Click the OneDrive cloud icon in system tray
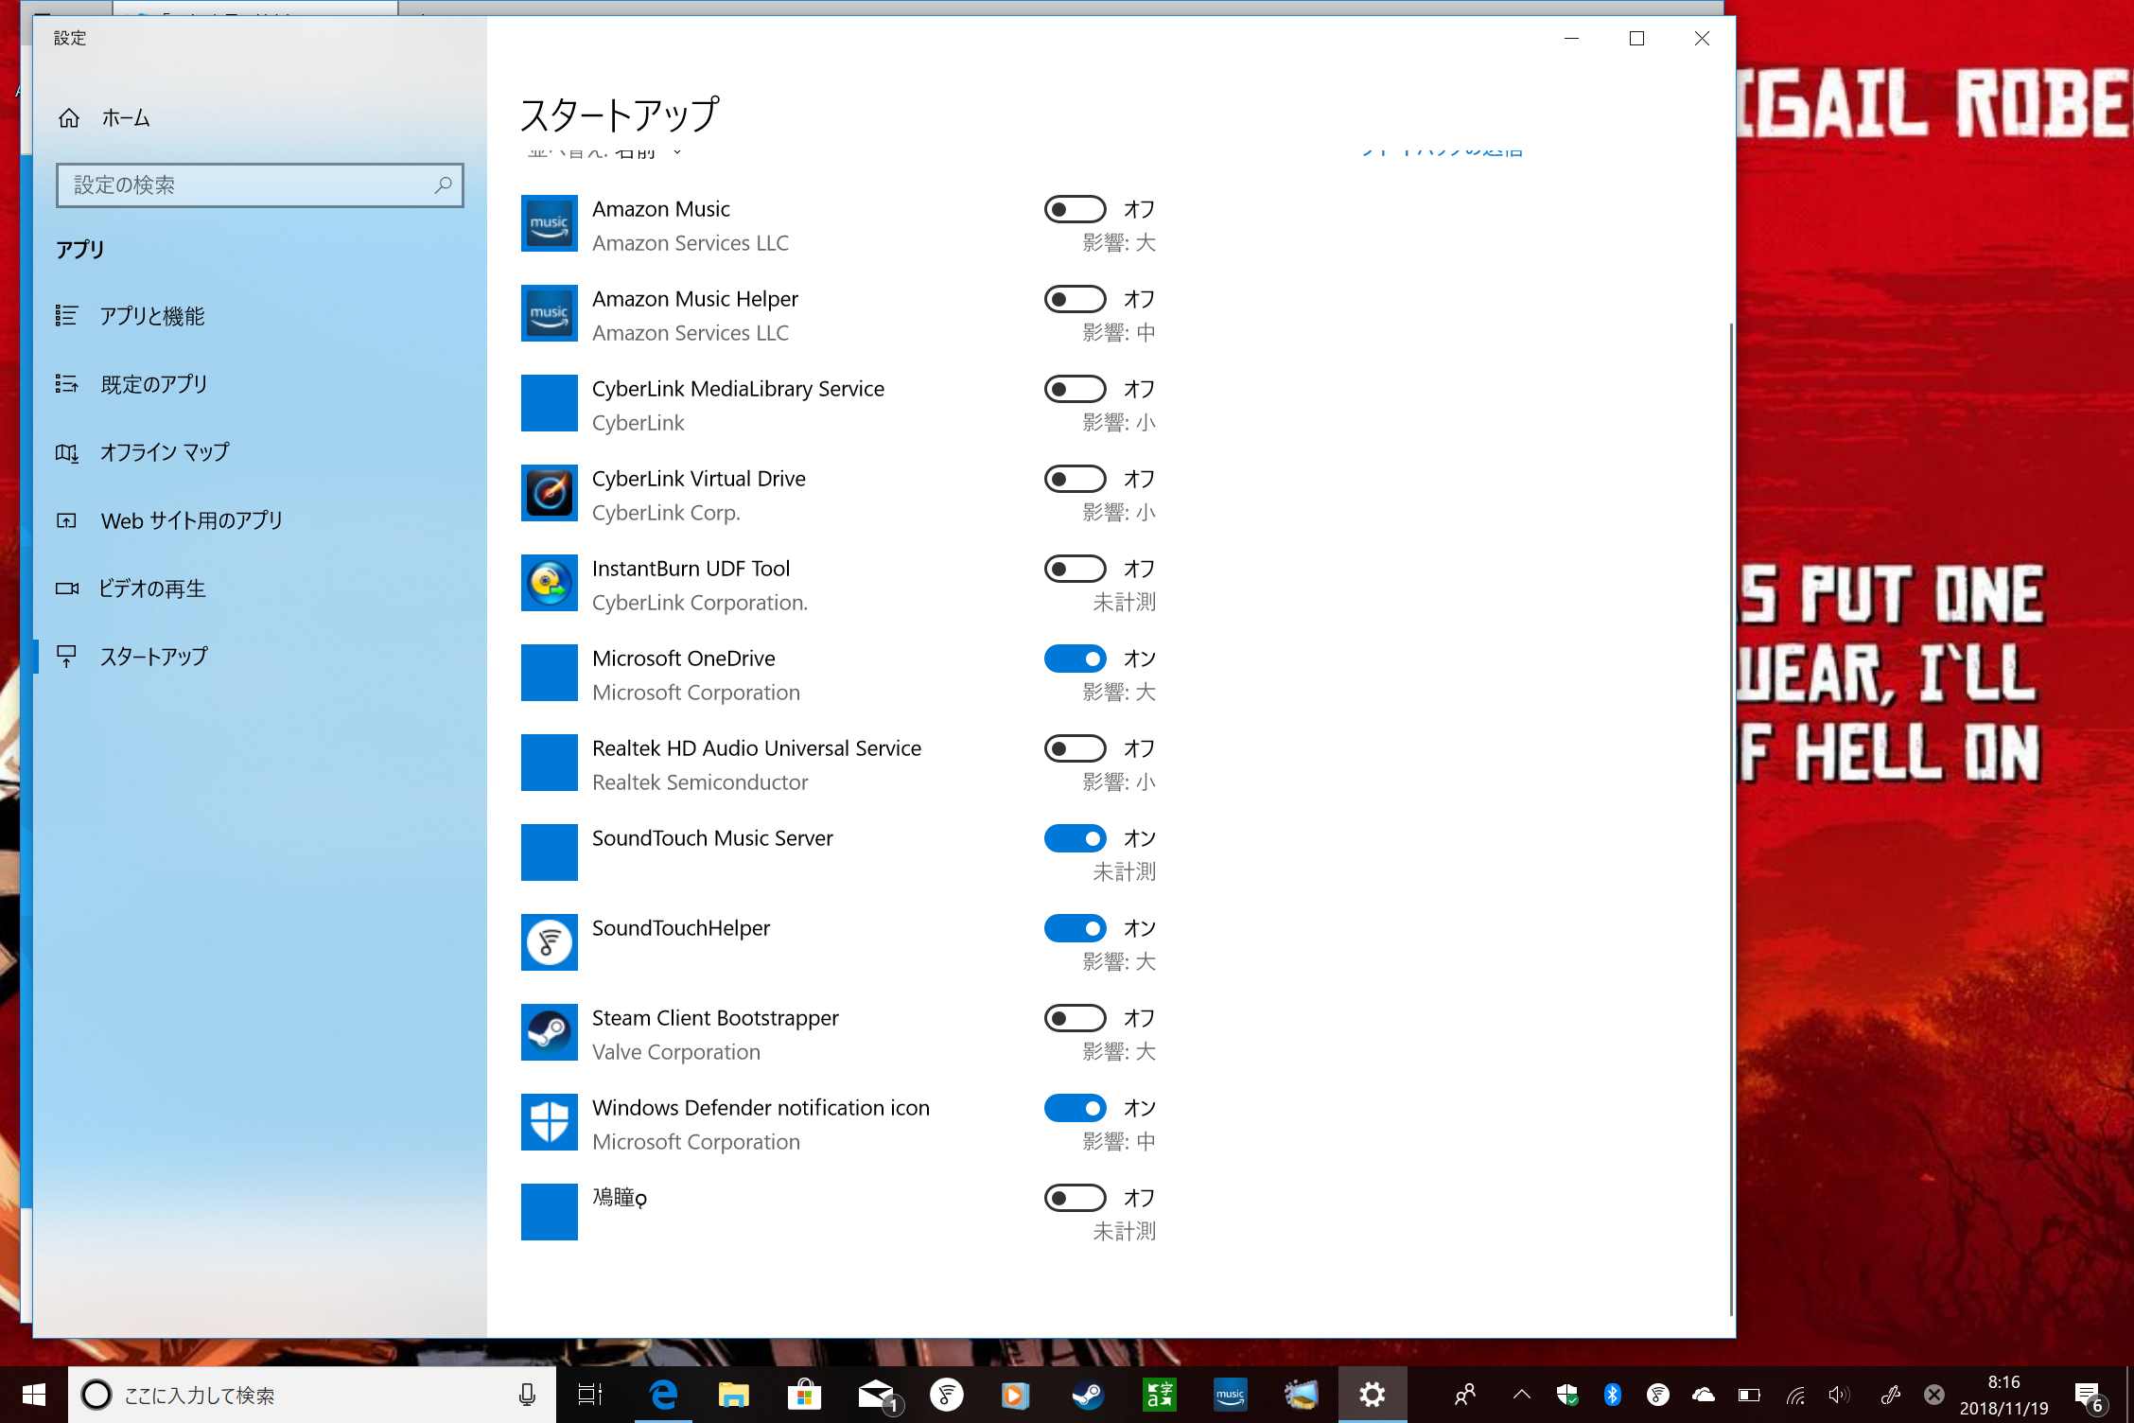Screen dimensions: 2134x1423 tap(1703, 1395)
